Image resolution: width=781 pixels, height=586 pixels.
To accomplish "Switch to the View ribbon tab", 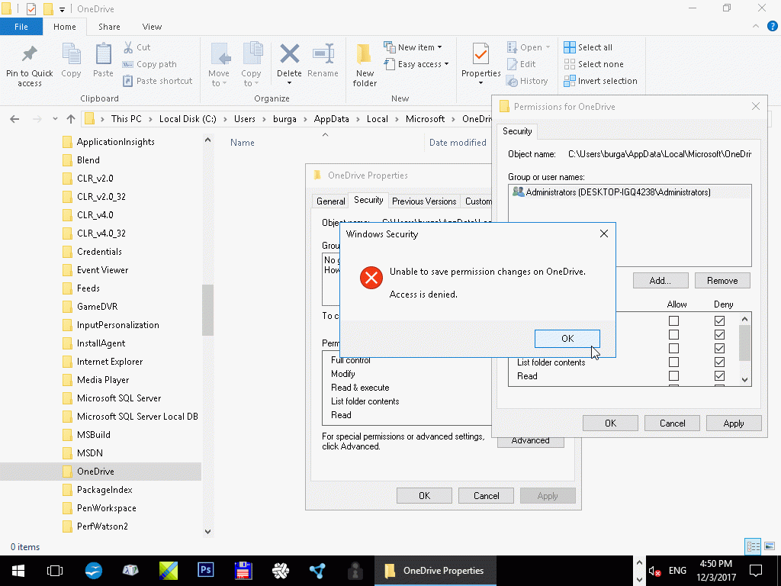I will point(152,27).
